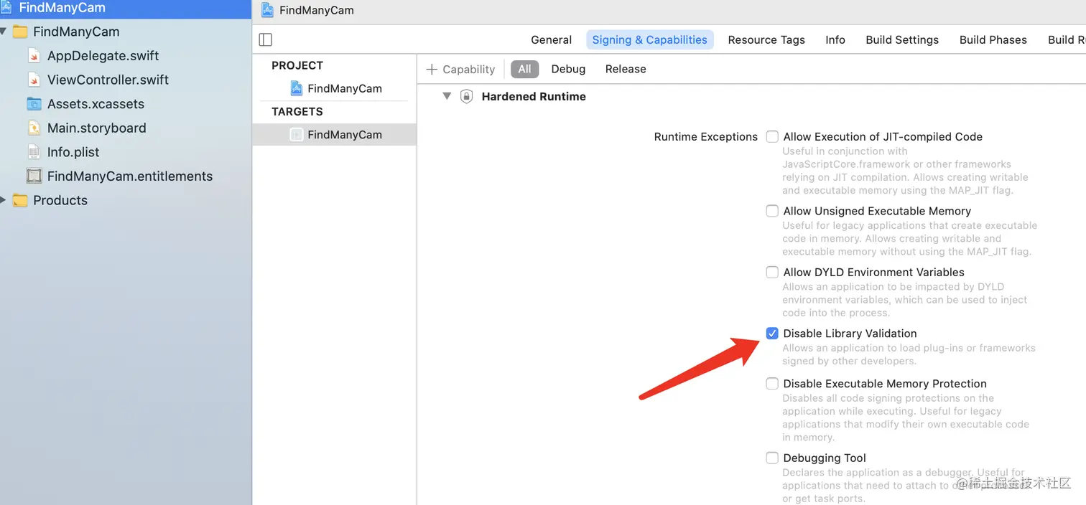Click the PROJECT section header
The image size is (1086, 505).
[x=297, y=65]
